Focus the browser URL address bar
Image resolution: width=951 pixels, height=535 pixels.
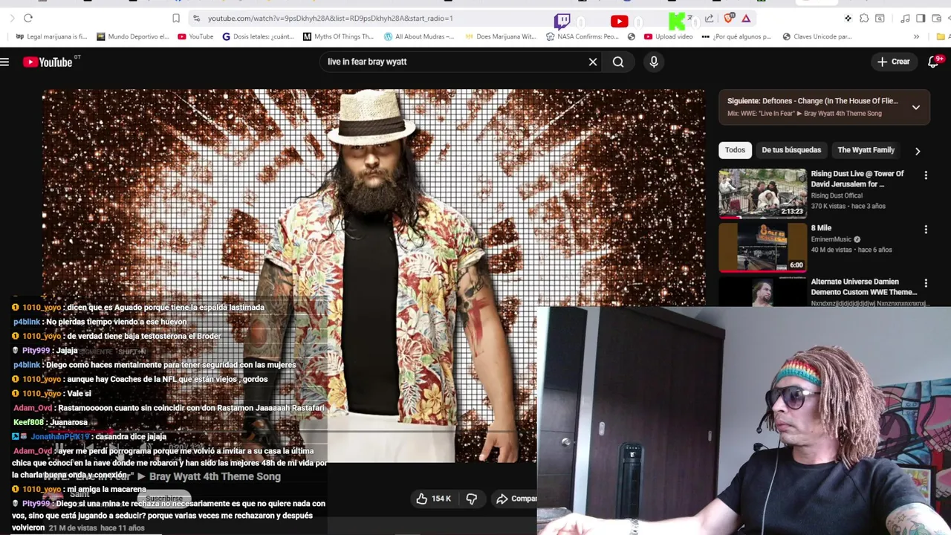371,18
